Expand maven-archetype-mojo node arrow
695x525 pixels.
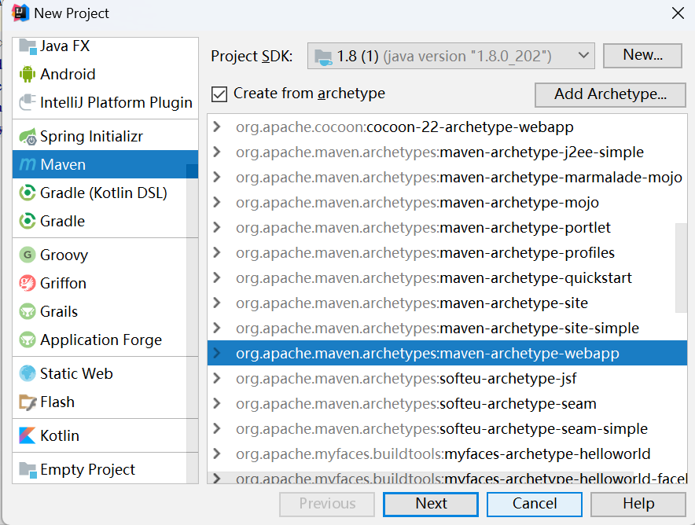pyautogui.click(x=217, y=203)
